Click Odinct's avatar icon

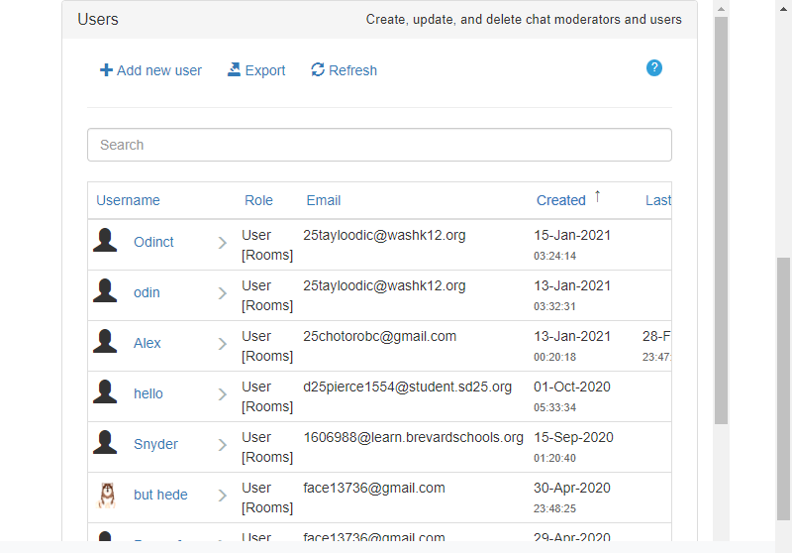105,242
